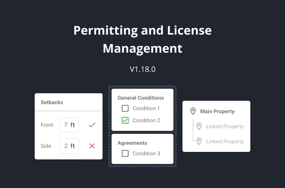Enable the Condition 1 checkbox

coord(125,108)
